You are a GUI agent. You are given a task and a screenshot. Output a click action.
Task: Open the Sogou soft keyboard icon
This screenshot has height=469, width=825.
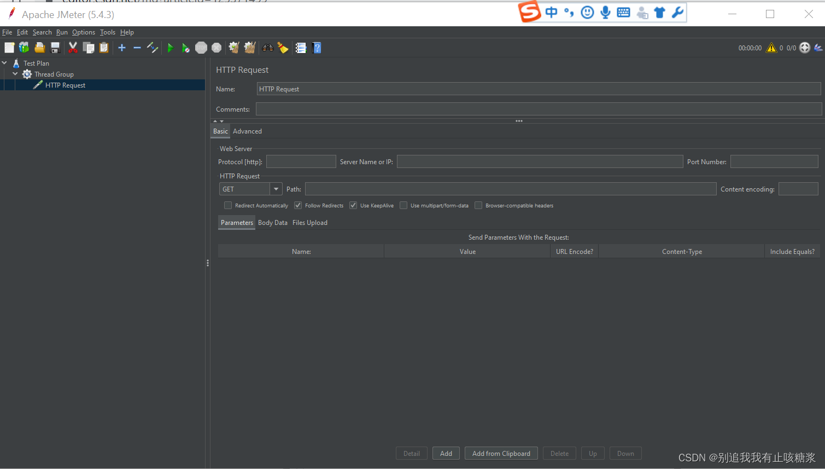[623, 12]
